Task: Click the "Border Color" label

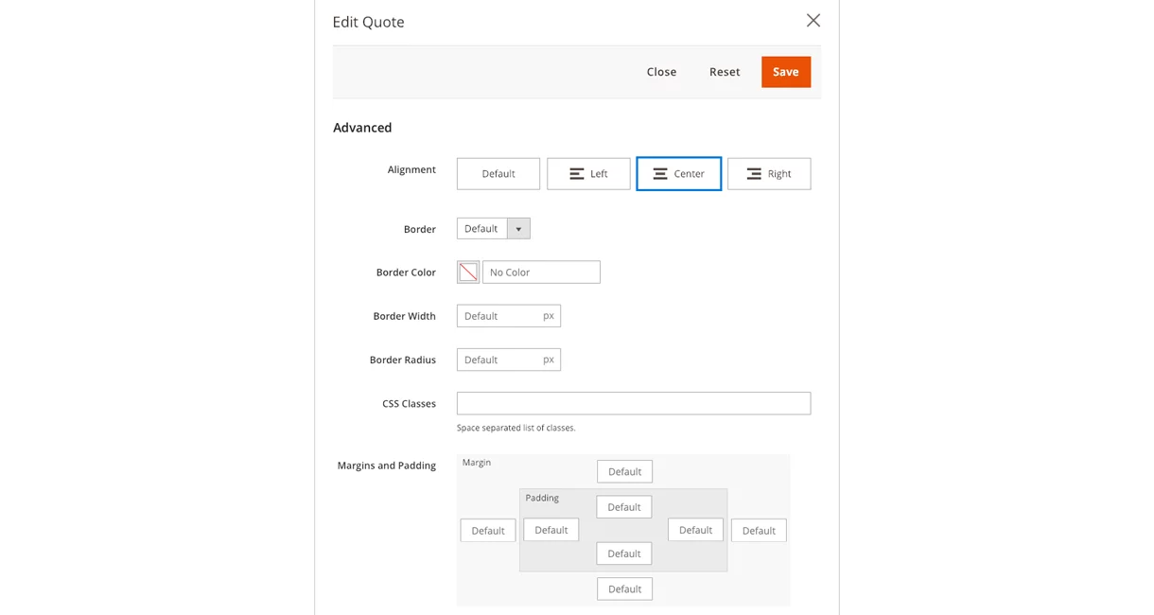Action: pyautogui.click(x=406, y=272)
